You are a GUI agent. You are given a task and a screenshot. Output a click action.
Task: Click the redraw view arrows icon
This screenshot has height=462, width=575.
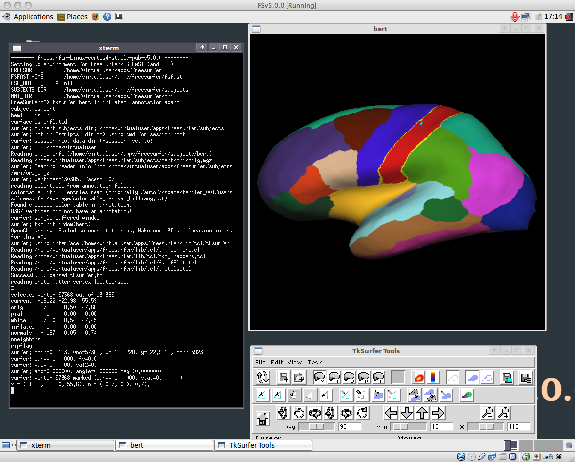coord(263,378)
